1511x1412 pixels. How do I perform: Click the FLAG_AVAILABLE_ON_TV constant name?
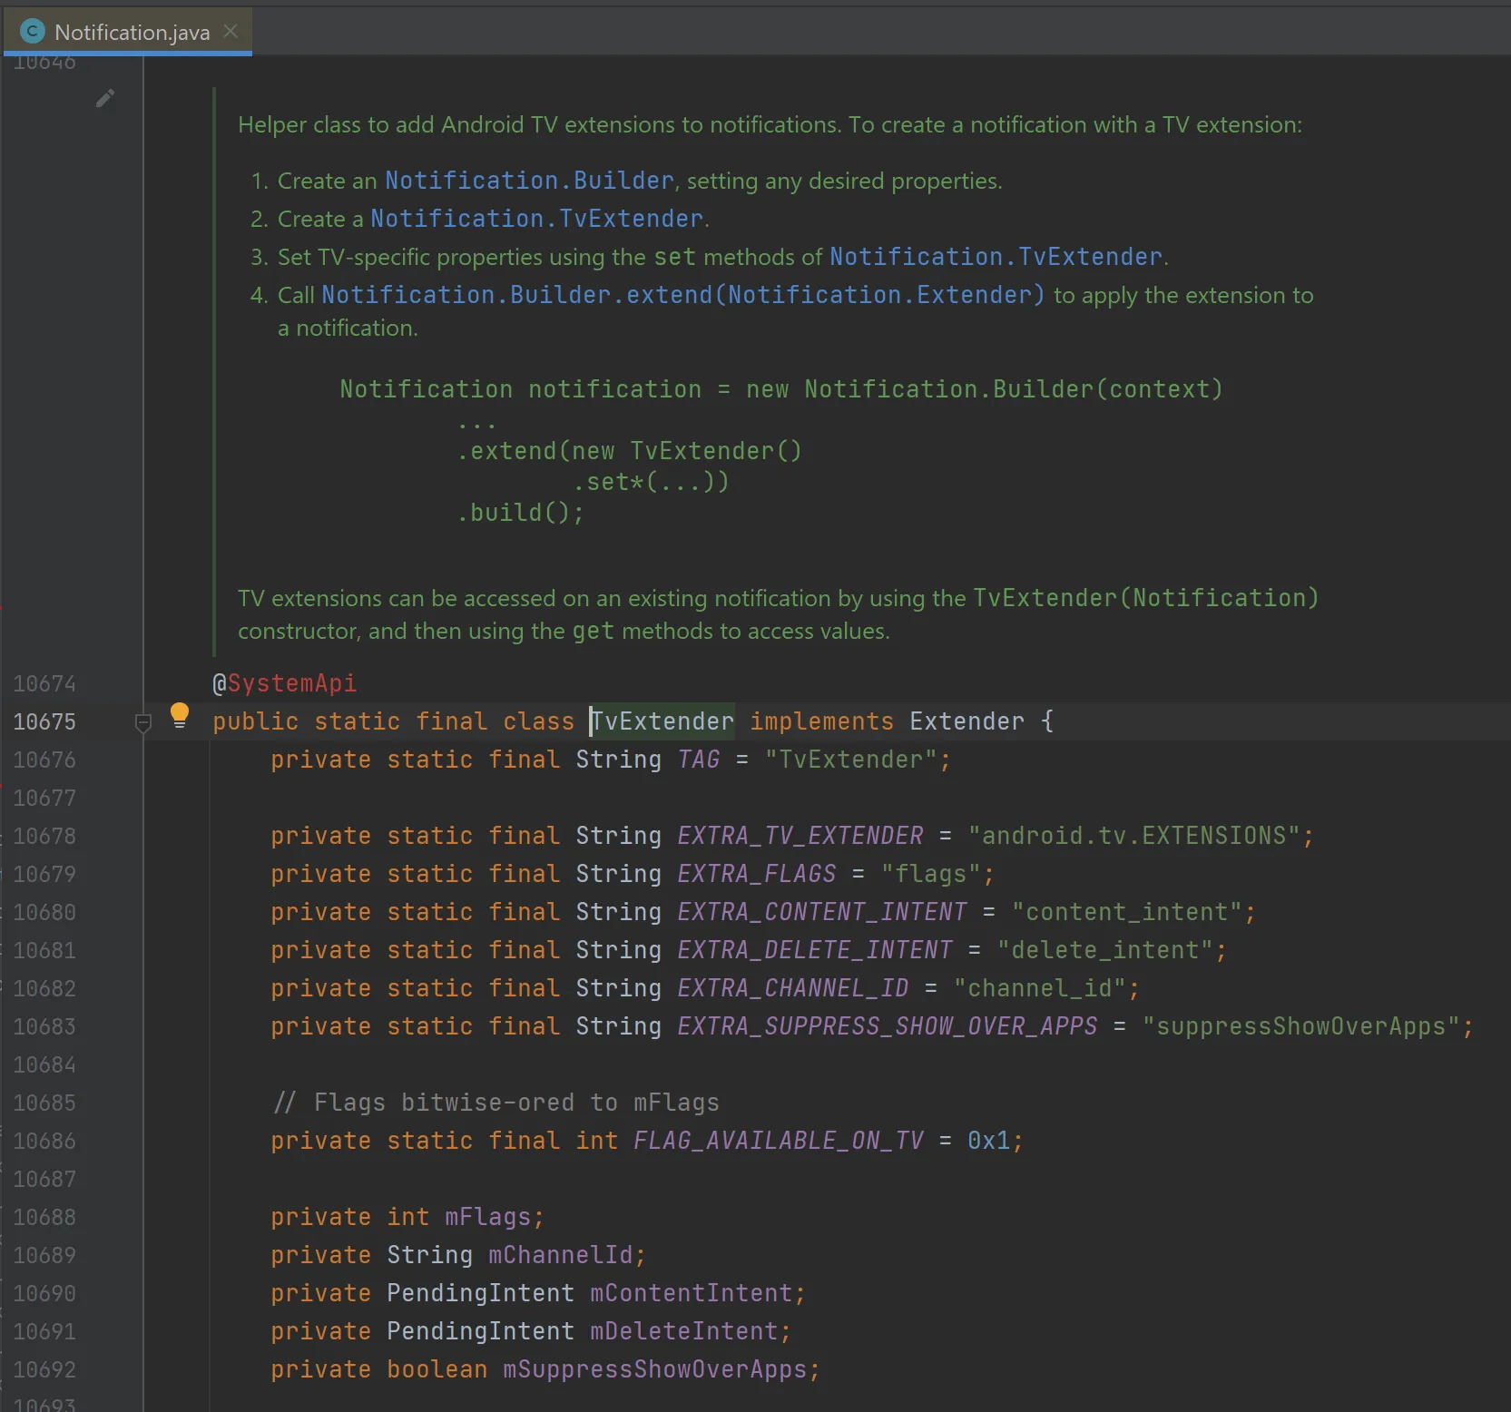[x=778, y=1141]
